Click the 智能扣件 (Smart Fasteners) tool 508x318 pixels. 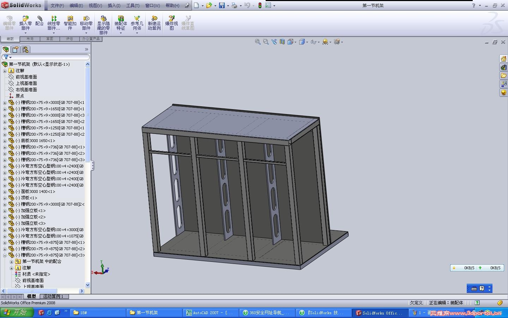[70, 23]
